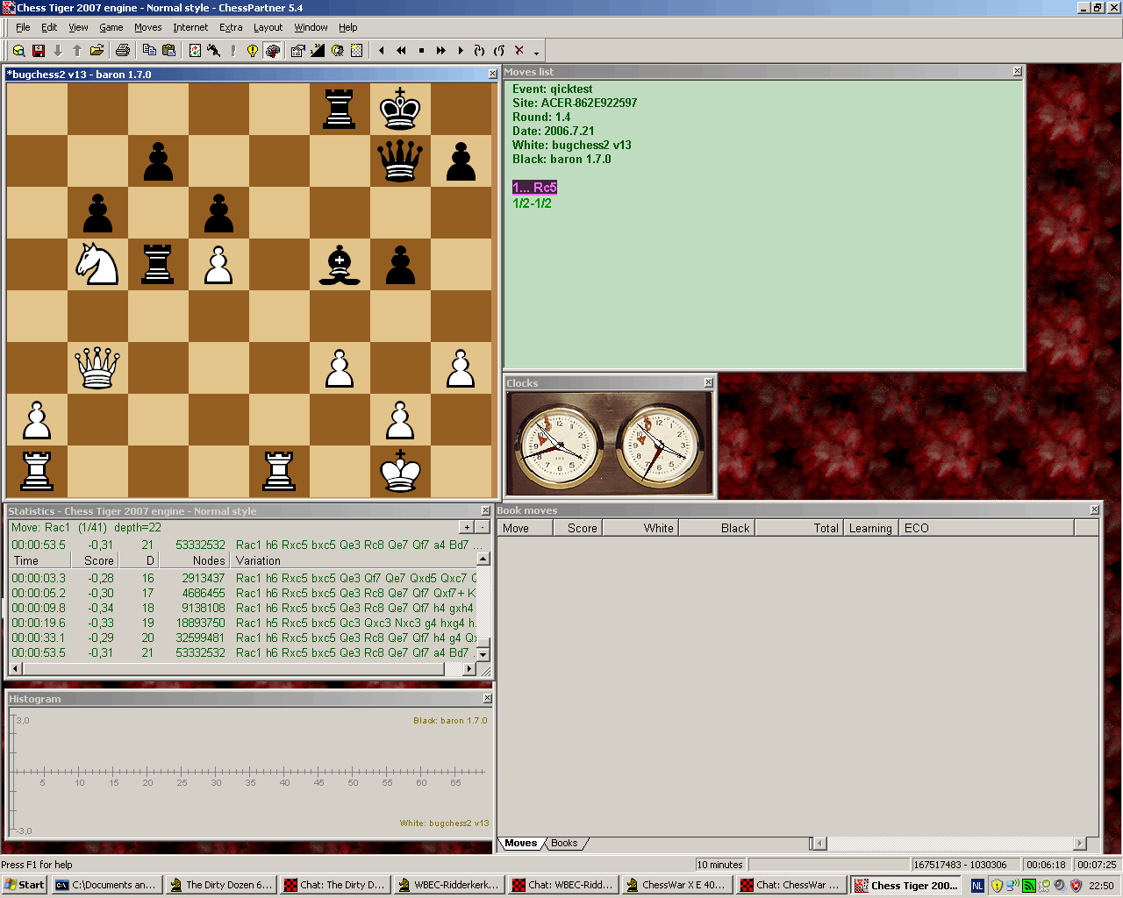This screenshot has width=1123, height=898.
Task: Close the Clocks panel
Action: coord(708,382)
